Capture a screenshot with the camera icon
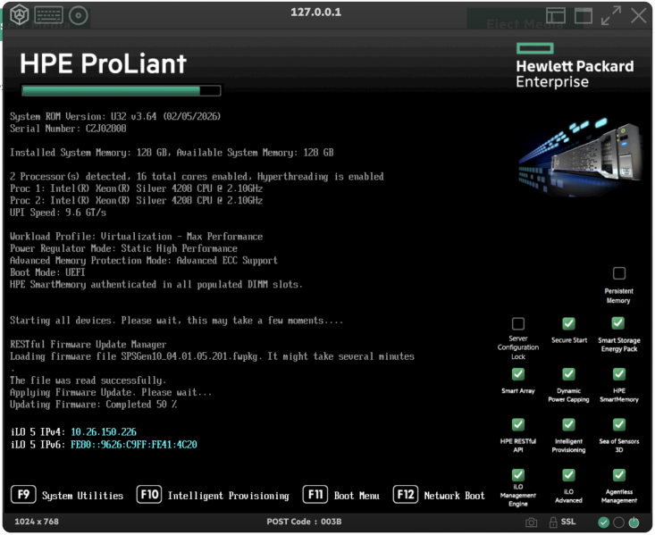The image size is (655, 535). click(x=531, y=522)
